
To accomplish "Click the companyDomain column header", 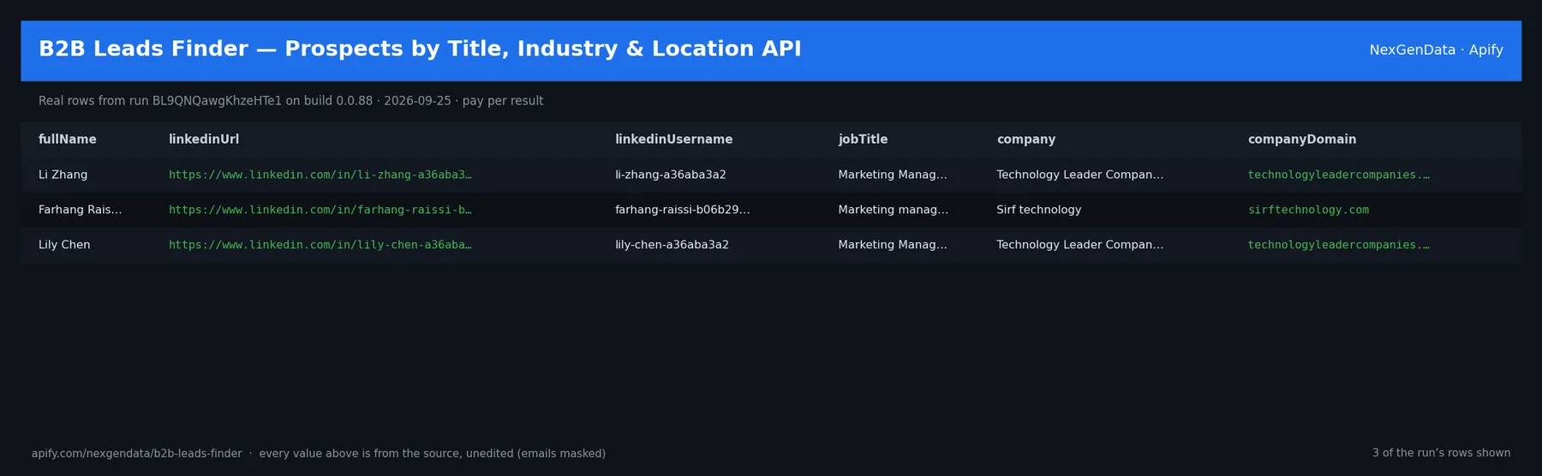I will (x=1302, y=140).
